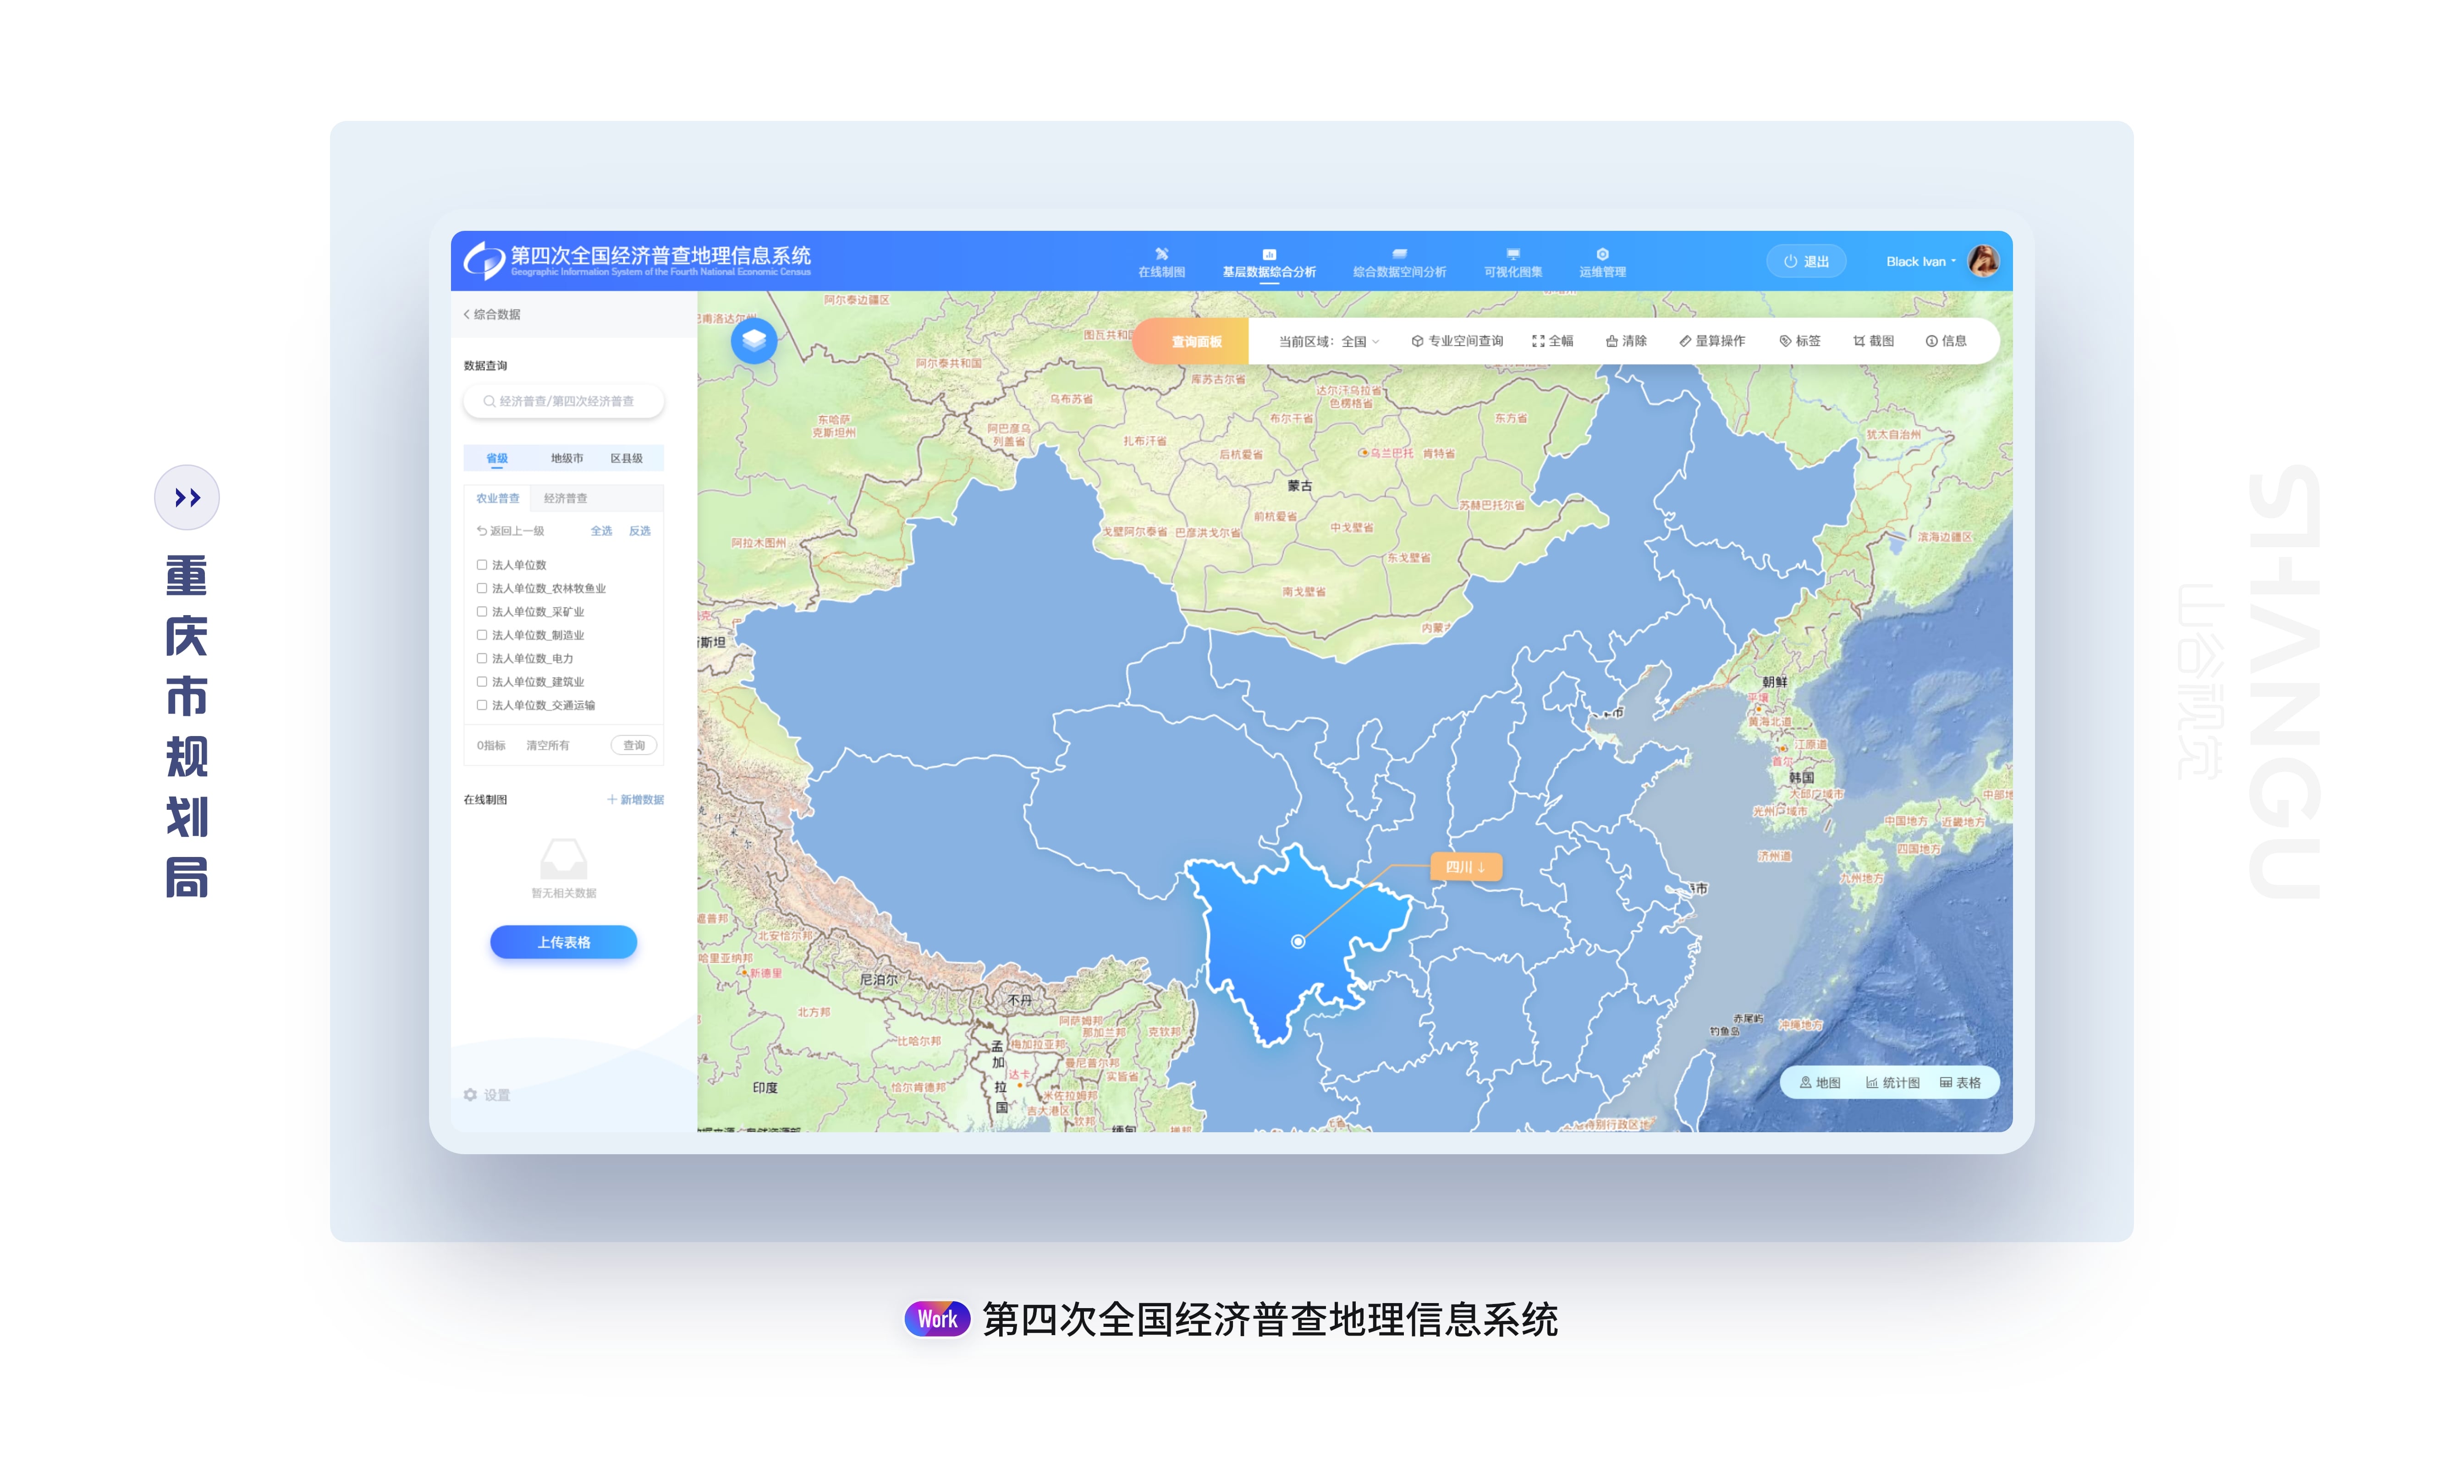Click the 量算操作 measure tool
Screen dimensions: 2464x1484
point(1712,341)
